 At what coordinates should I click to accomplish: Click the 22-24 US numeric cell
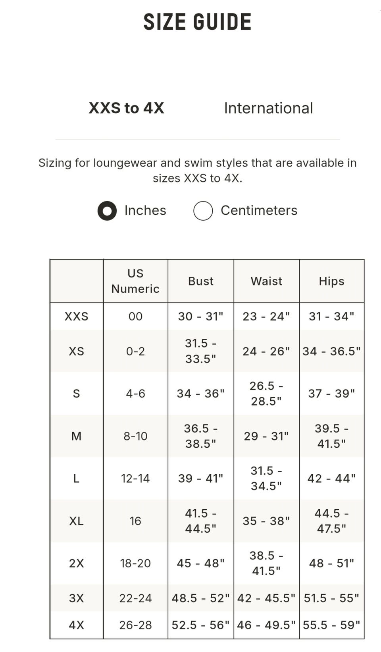click(x=135, y=598)
